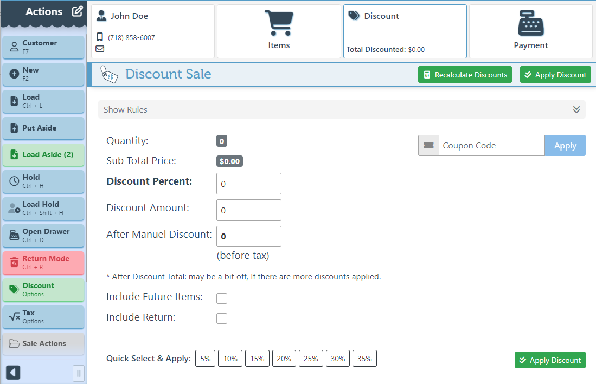Click the coupon ticket icon
Image resolution: width=596 pixels, height=384 pixels.
coord(428,146)
